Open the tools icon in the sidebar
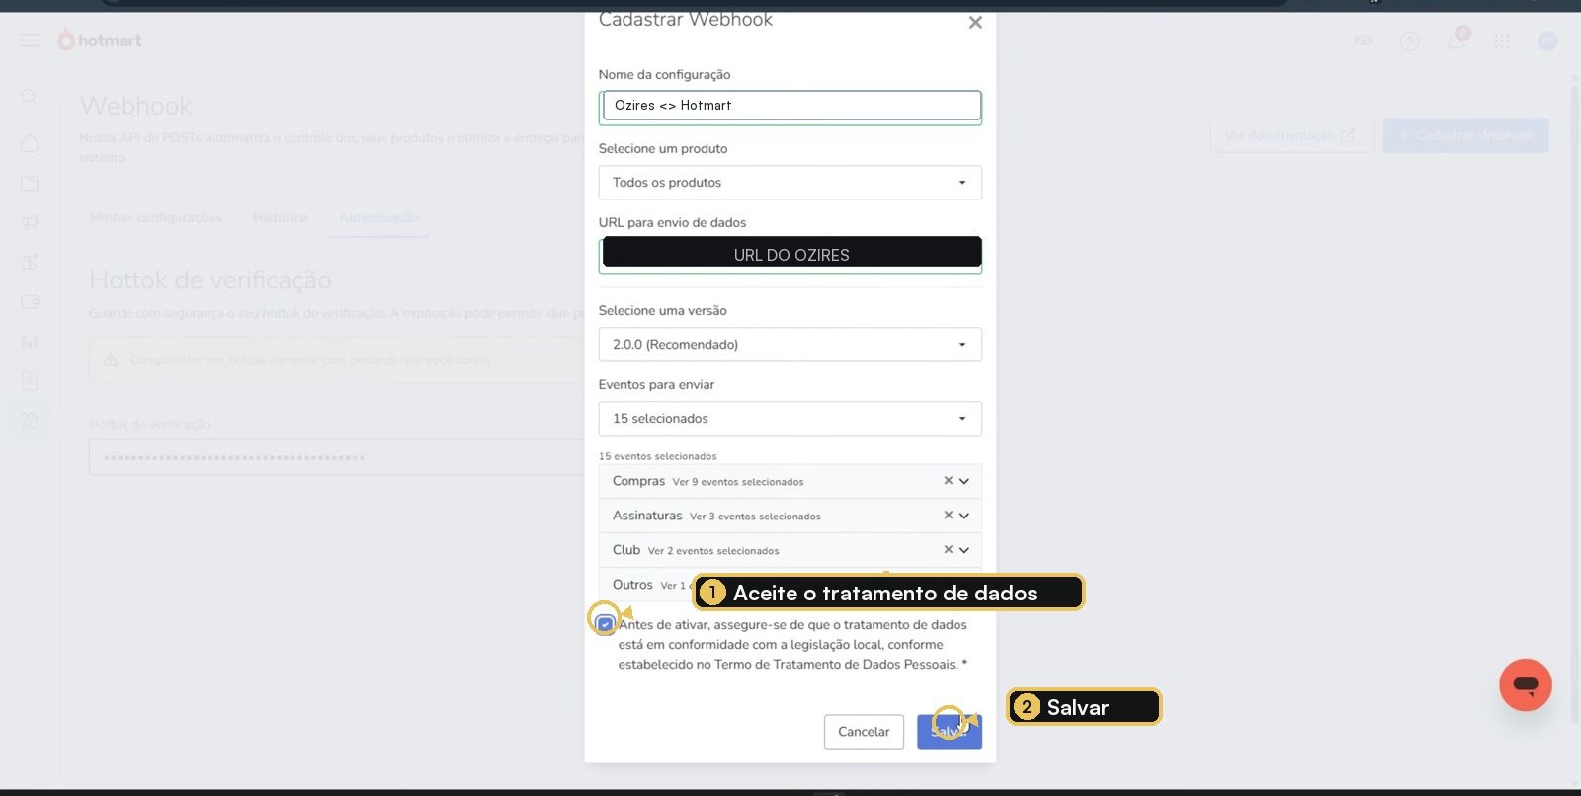 click(30, 421)
